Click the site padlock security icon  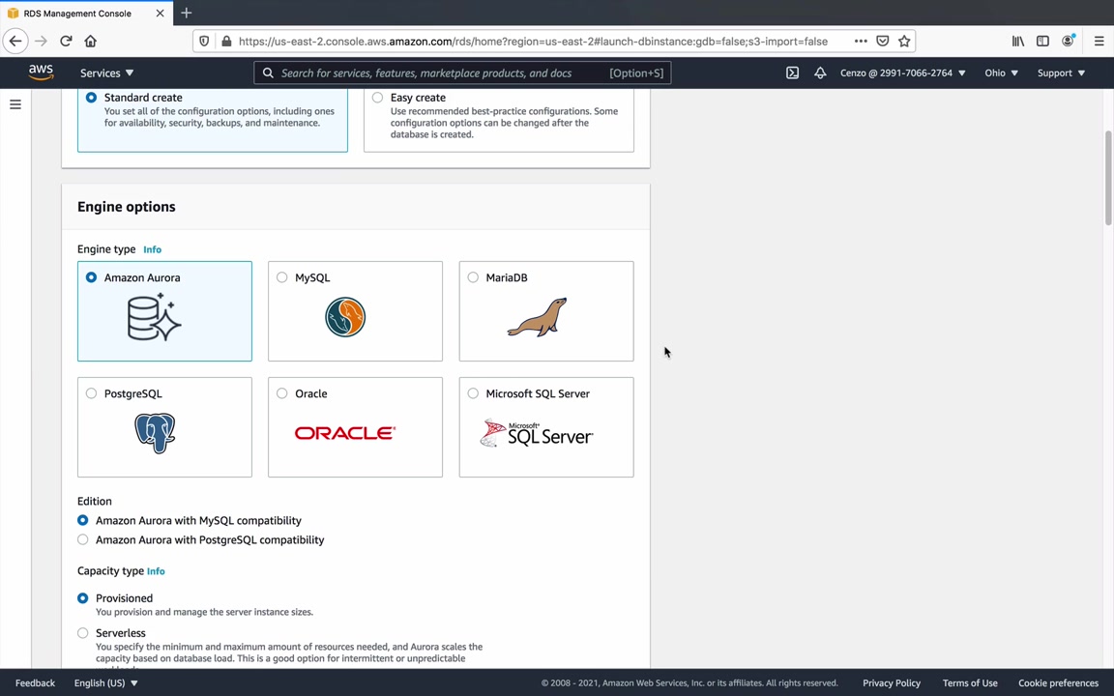pos(226,42)
